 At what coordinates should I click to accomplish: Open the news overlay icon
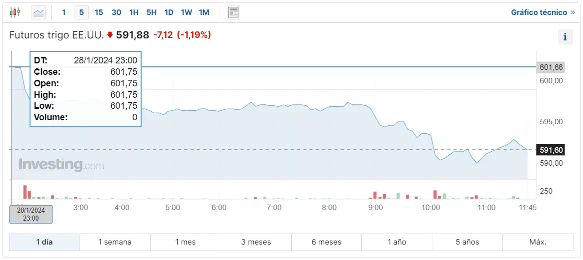pyautogui.click(x=233, y=12)
